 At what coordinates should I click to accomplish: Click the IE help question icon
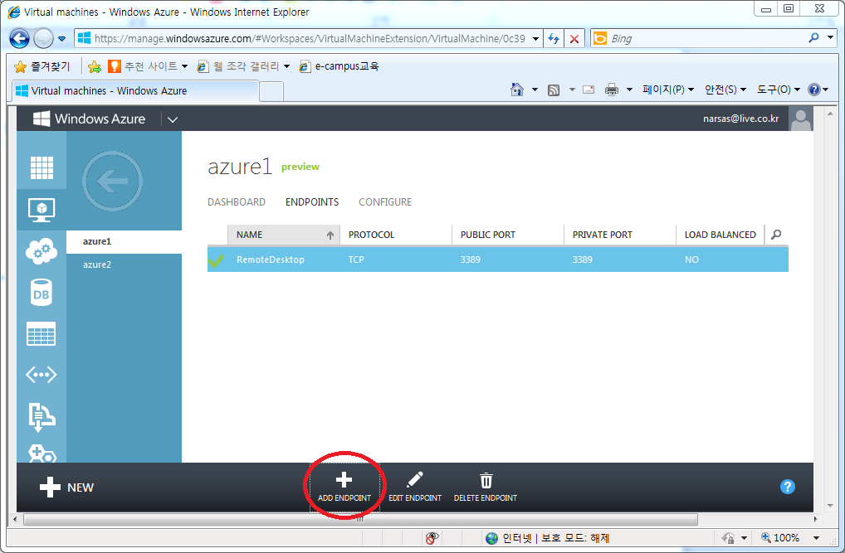(x=813, y=90)
